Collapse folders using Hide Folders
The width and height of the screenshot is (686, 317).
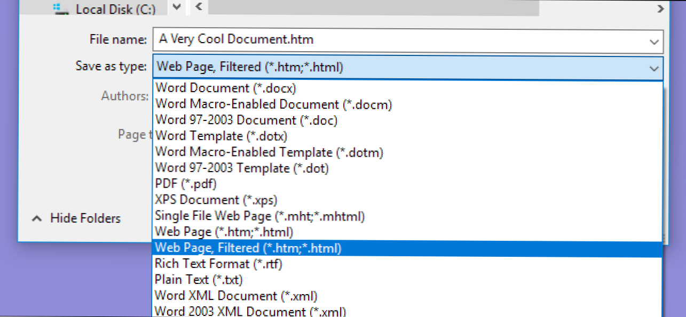click(85, 218)
